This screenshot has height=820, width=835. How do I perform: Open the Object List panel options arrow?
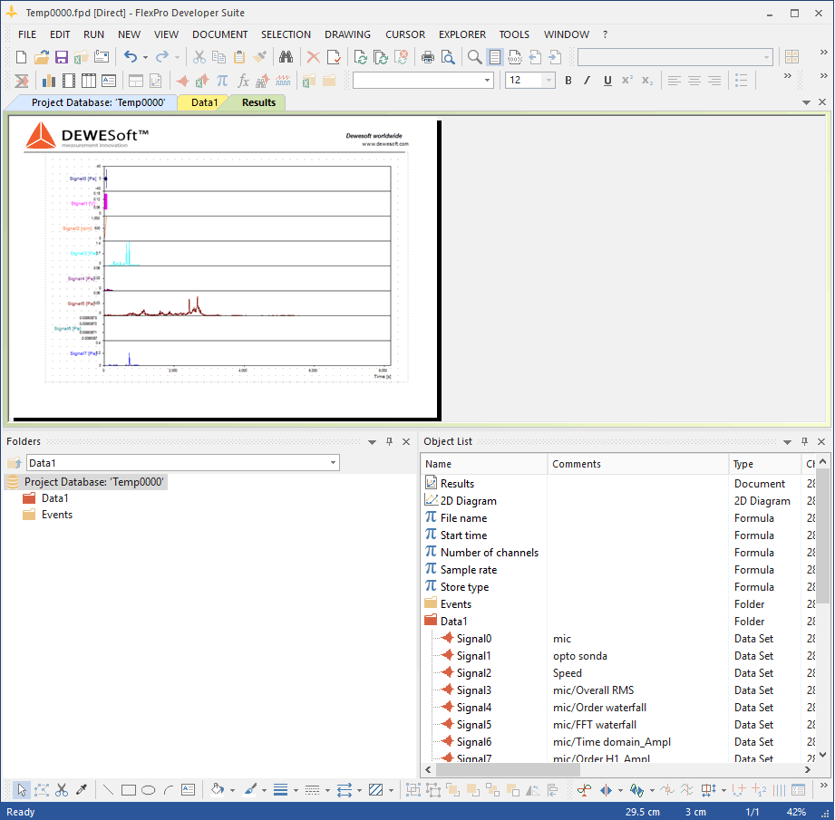coord(787,441)
